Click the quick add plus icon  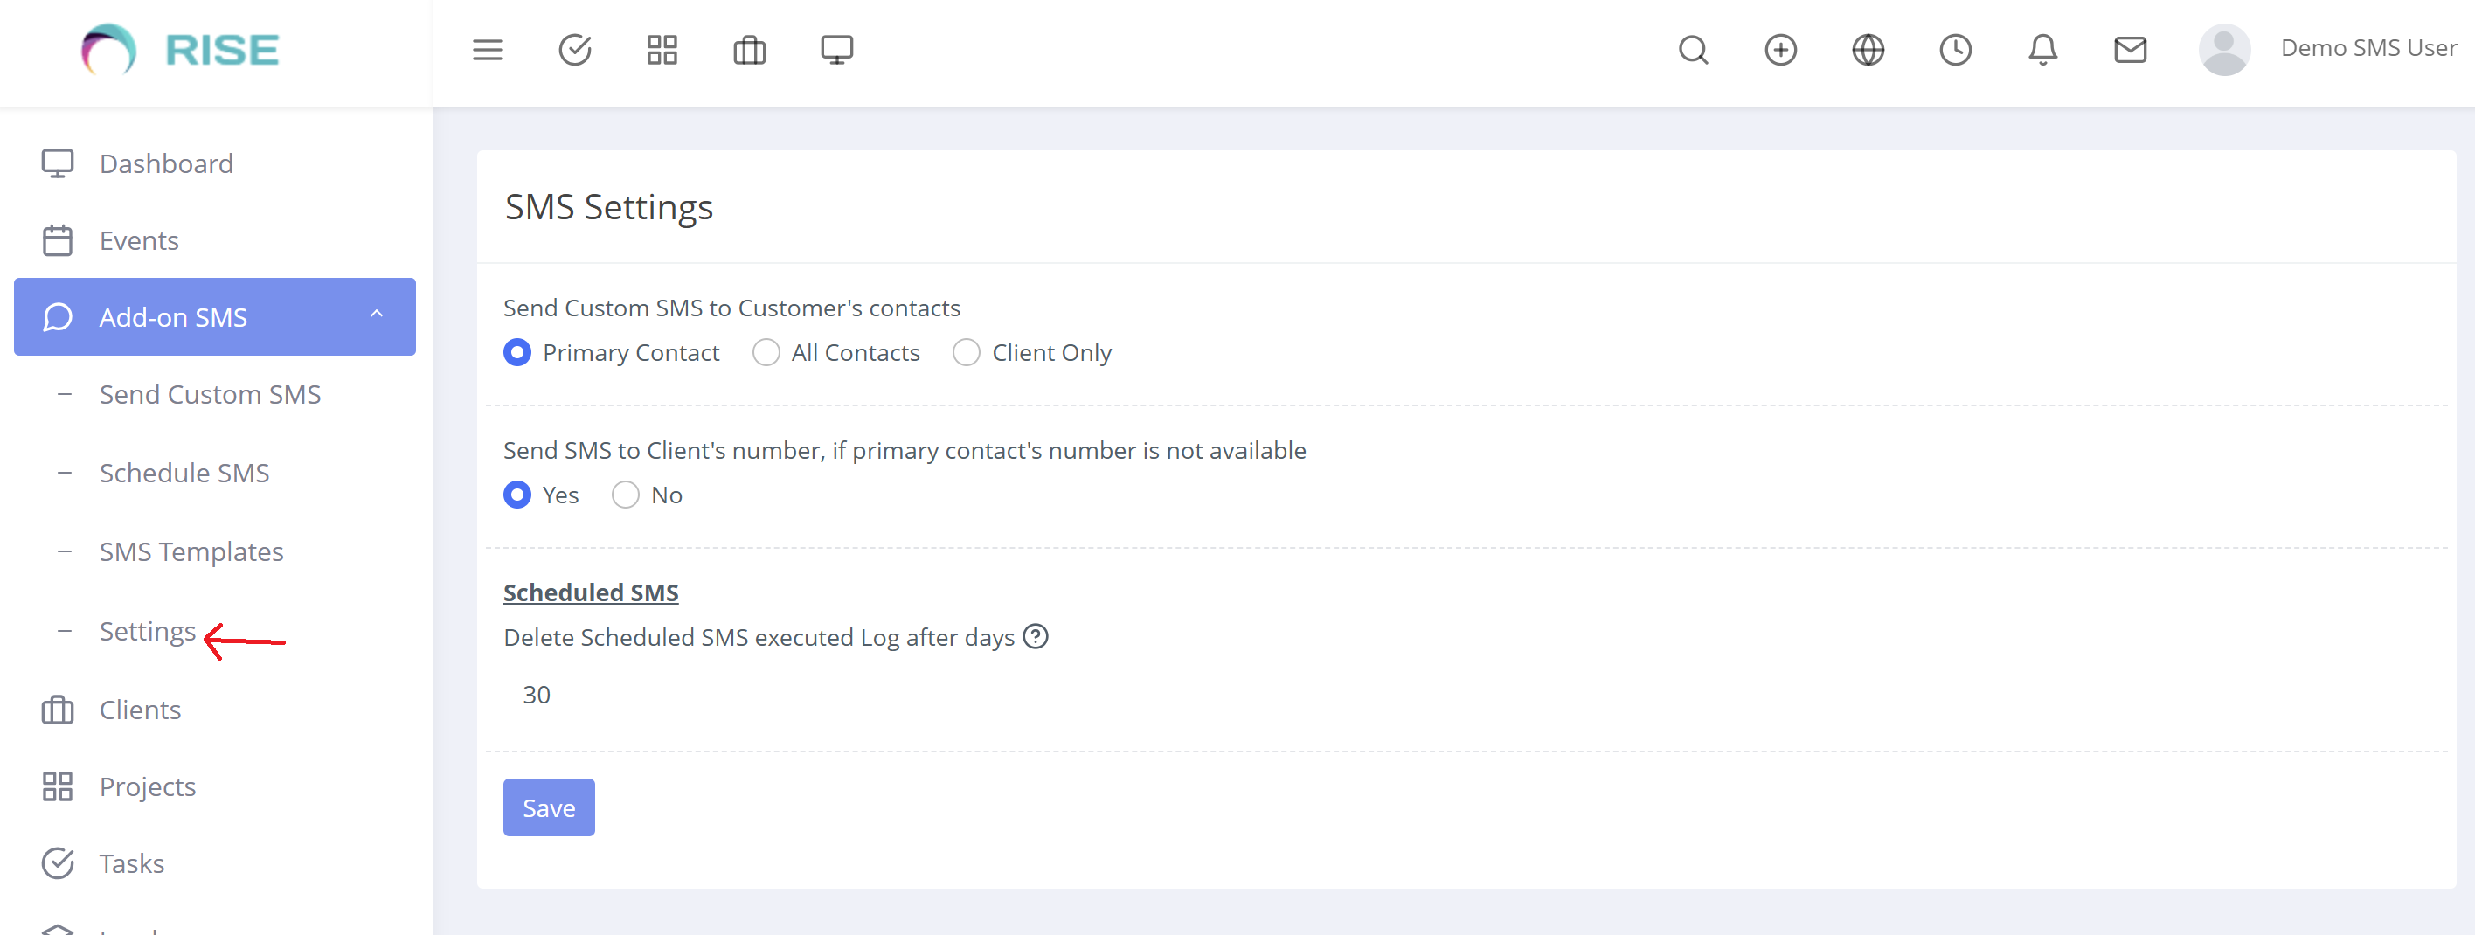click(1780, 50)
